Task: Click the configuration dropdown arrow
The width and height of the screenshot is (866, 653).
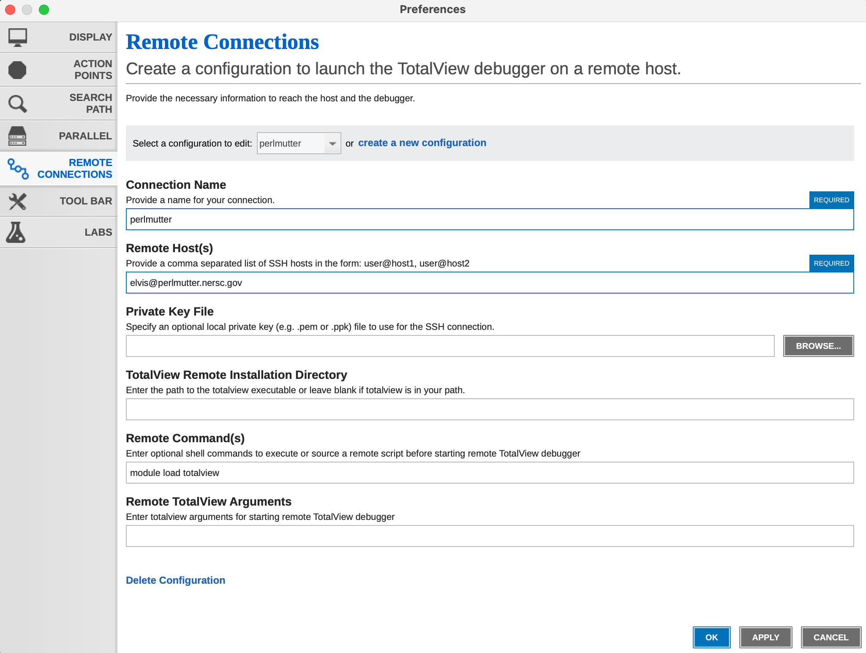Action: click(332, 143)
